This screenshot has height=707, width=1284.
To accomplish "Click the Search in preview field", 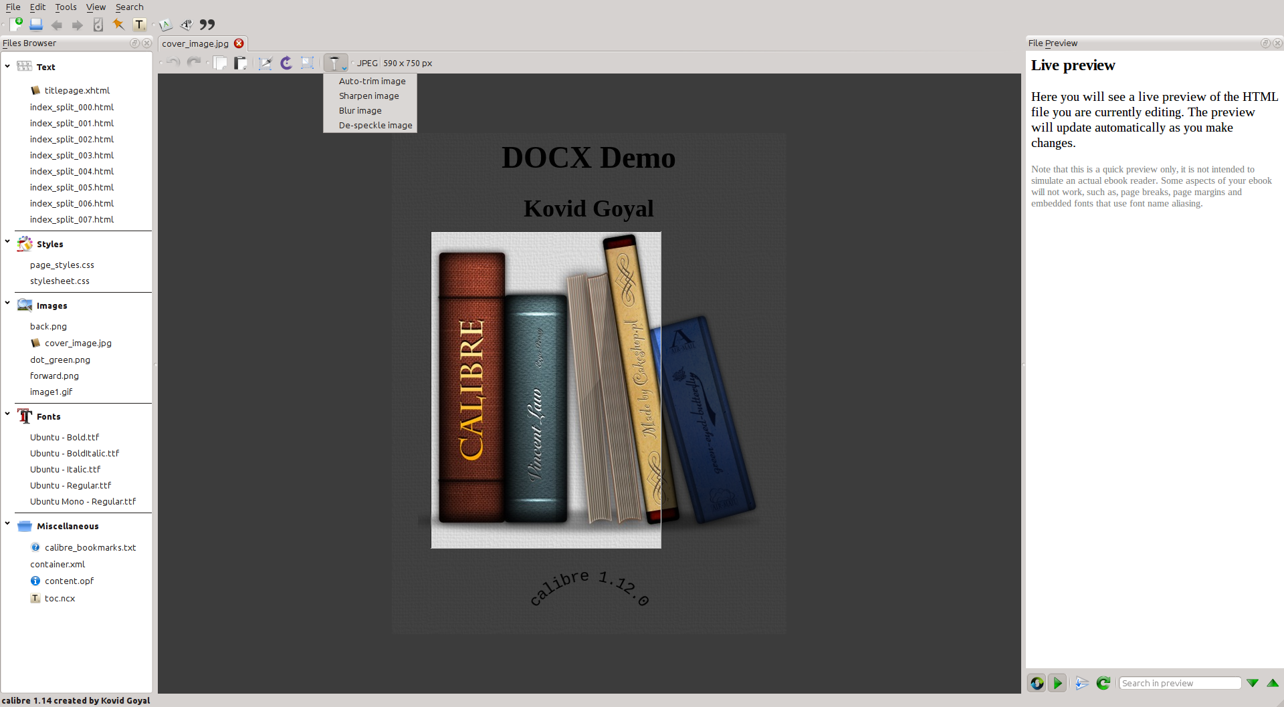I will (x=1180, y=683).
